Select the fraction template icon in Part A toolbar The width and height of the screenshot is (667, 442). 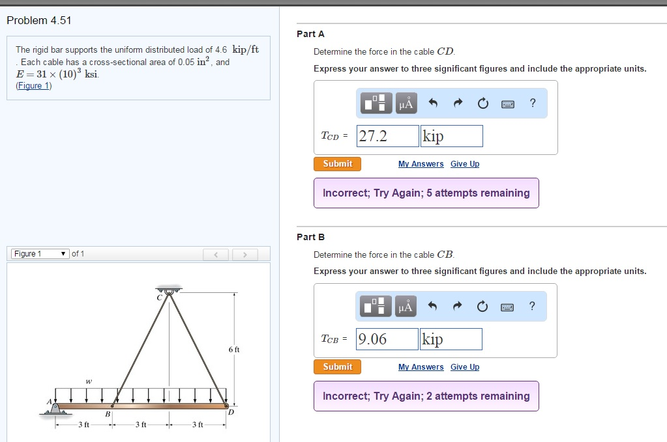pos(376,103)
